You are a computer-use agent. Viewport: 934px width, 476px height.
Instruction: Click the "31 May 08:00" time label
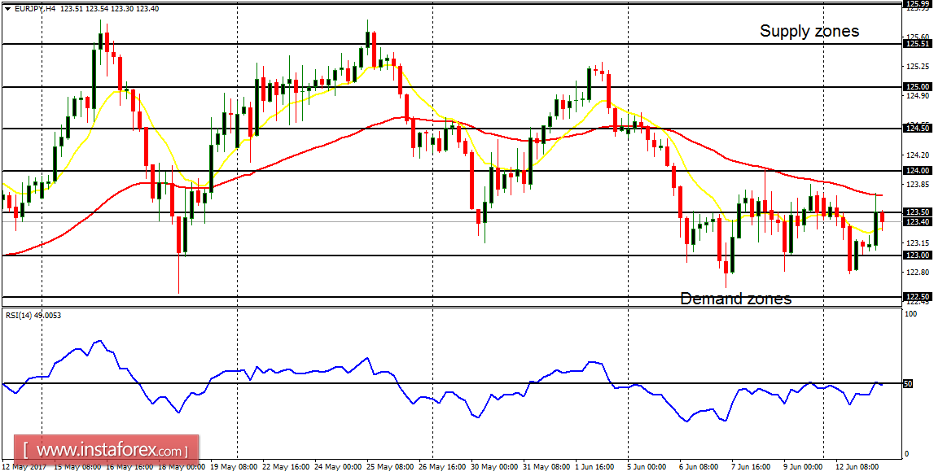pos(546,468)
